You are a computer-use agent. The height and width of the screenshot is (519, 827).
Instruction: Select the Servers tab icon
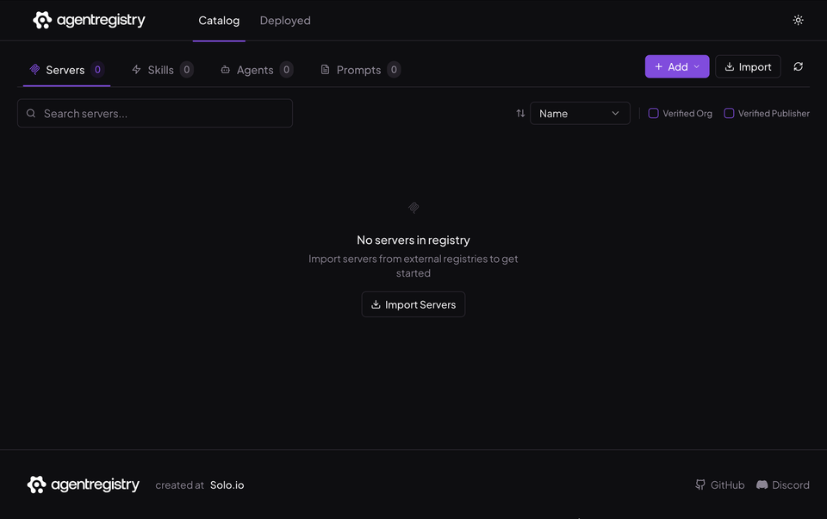[x=34, y=69]
